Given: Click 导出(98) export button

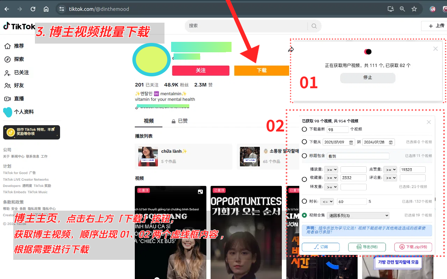Looking at the screenshot, I should pyautogui.click(x=367, y=247).
